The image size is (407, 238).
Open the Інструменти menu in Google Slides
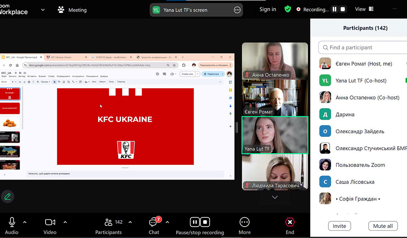tap(78, 76)
